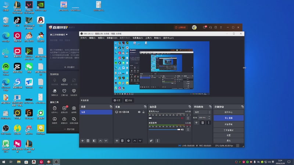Image resolution: width=294 pixels, height=165 pixels.
Task: Open message icon with red badge
Action: 205,27
